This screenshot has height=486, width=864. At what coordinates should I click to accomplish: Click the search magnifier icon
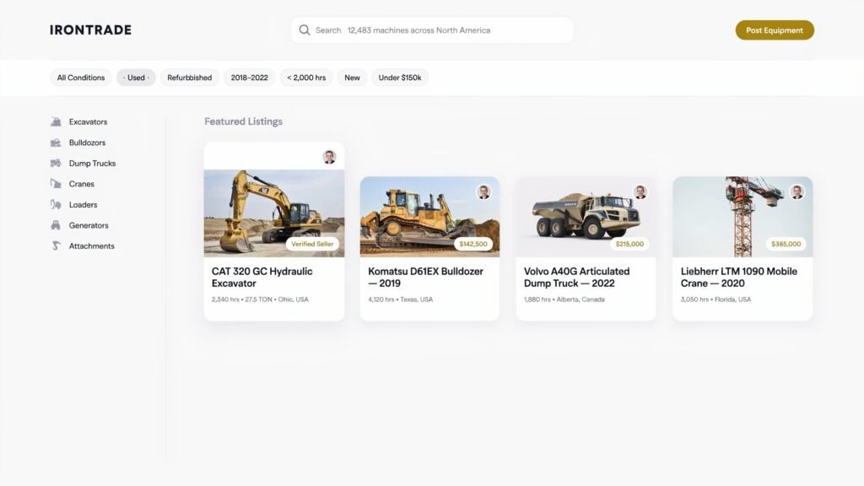click(x=304, y=30)
